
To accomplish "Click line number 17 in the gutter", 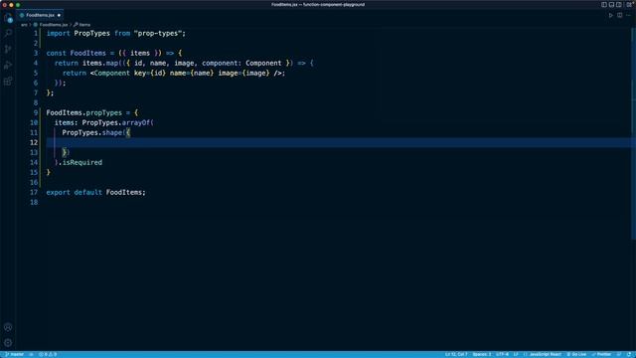I will pos(34,192).
